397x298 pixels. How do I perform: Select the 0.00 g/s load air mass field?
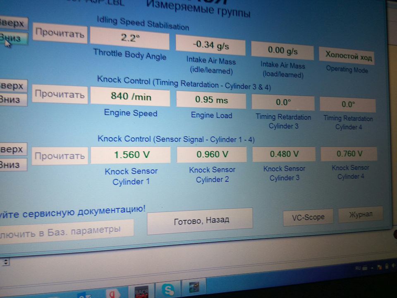point(282,50)
